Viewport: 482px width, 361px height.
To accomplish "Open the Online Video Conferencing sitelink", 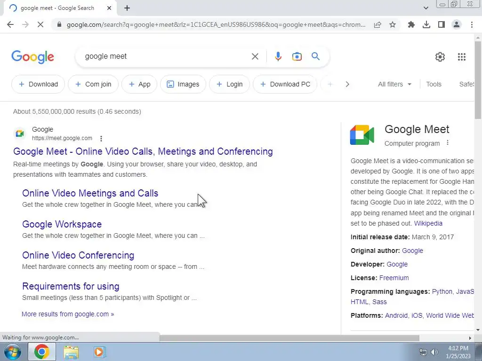I will pos(78,255).
